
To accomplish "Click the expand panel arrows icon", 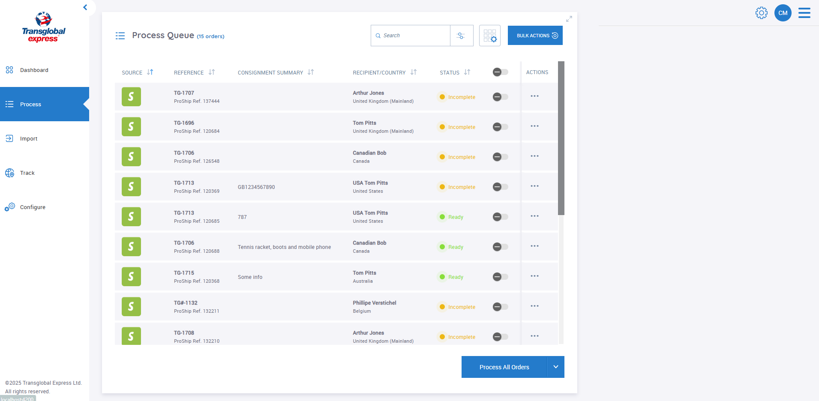I will (569, 19).
